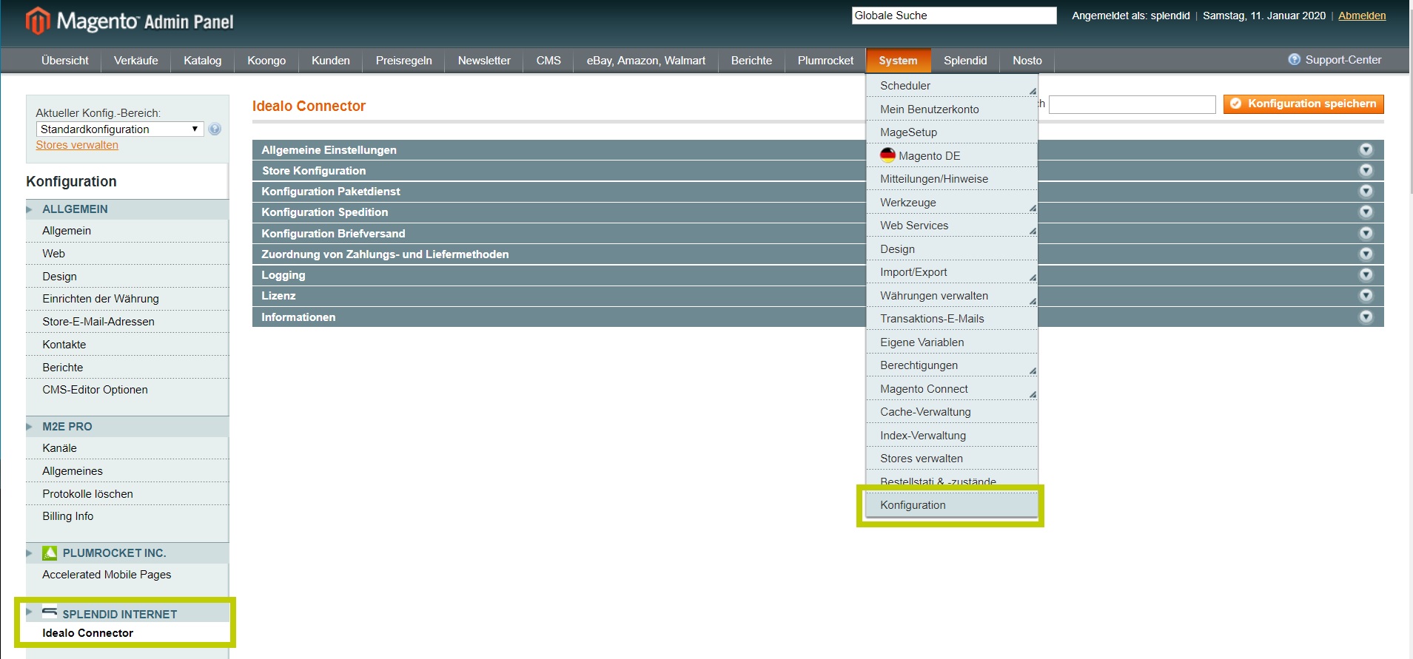Click the Abmelden logout link
The height and width of the screenshot is (659, 1413).
pos(1362,16)
